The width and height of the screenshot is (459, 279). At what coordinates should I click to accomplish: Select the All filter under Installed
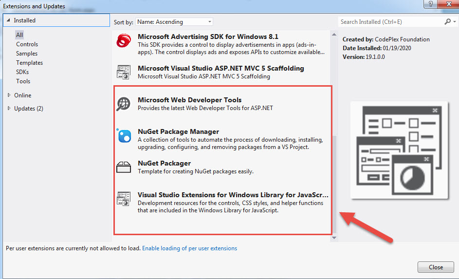(x=19, y=35)
